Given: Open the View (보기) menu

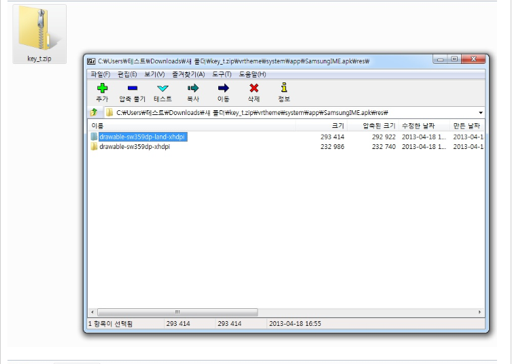Looking at the screenshot, I should [154, 74].
